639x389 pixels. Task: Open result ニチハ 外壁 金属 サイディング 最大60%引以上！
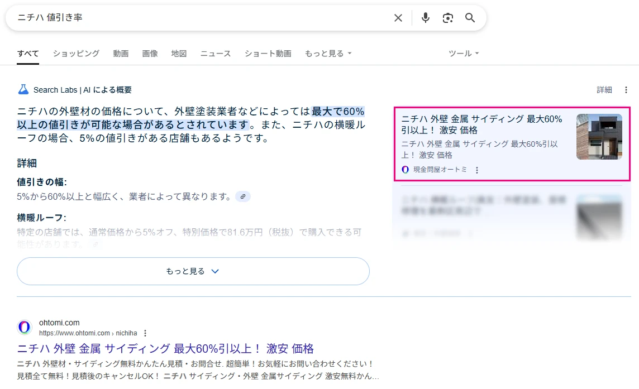[x=165, y=349]
